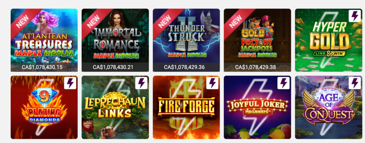Image resolution: width=365 pixels, height=143 pixels.
Task: Click lightning badge on Joyful Joker Megaways
Action: 283,83
